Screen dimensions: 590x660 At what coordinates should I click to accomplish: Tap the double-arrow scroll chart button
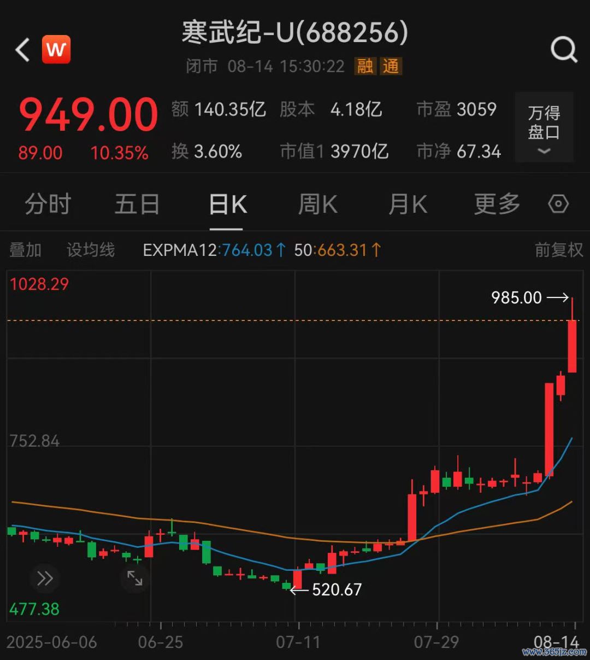click(x=45, y=578)
